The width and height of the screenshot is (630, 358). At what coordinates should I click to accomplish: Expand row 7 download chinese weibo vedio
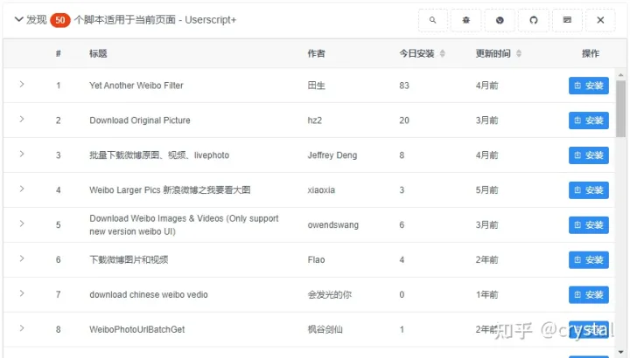coord(22,294)
